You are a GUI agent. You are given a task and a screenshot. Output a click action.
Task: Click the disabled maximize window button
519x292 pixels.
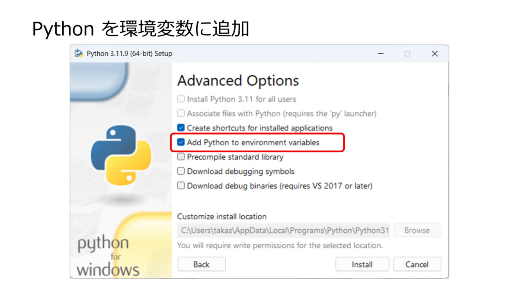point(407,54)
